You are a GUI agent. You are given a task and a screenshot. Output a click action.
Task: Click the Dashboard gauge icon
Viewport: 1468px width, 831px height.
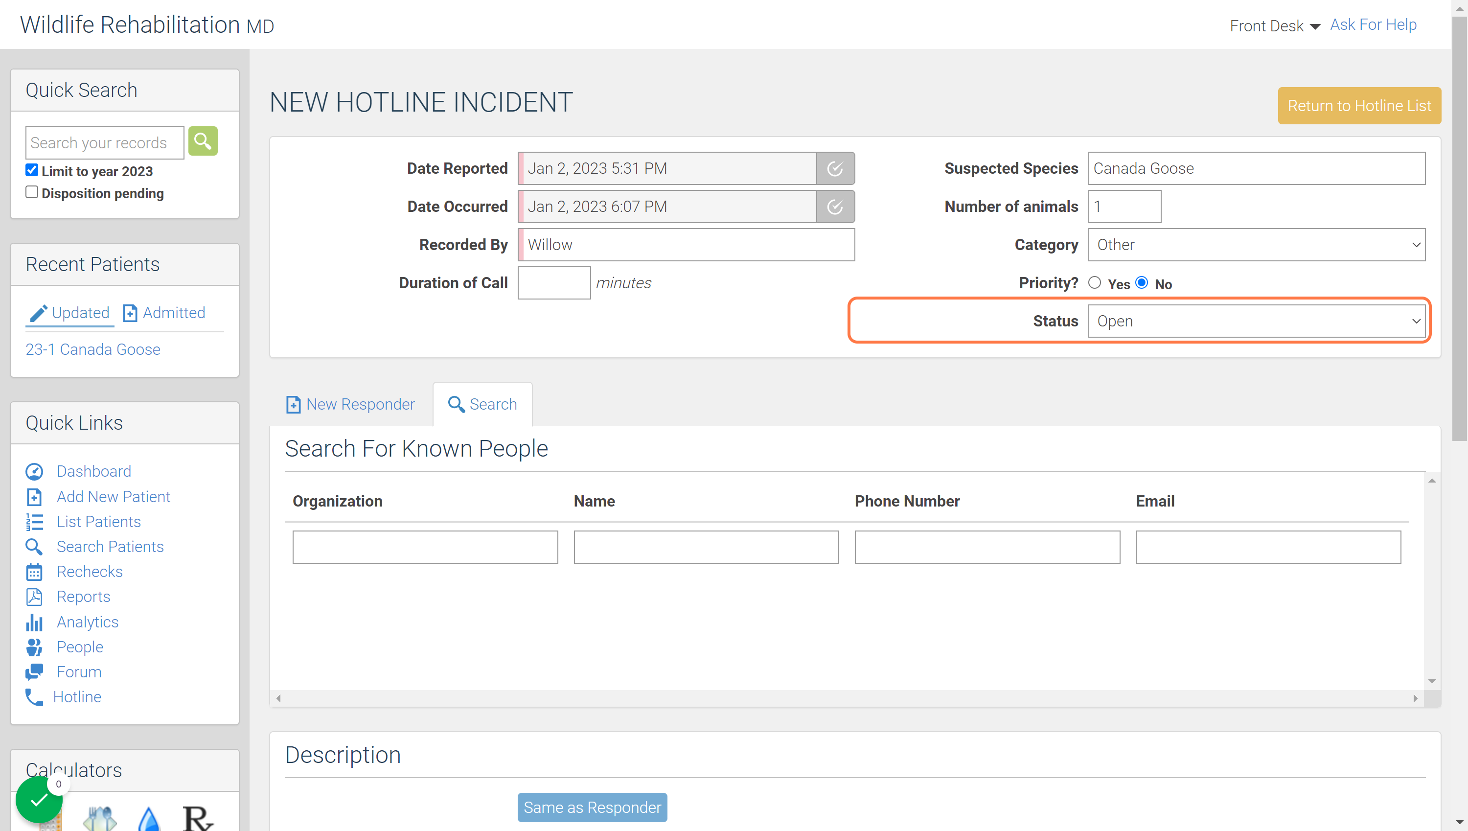[x=34, y=471]
